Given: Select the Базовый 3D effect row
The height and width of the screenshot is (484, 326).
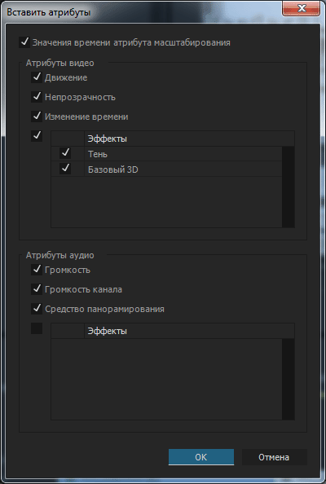Looking at the screenshot, I should (x=166, y=169).
